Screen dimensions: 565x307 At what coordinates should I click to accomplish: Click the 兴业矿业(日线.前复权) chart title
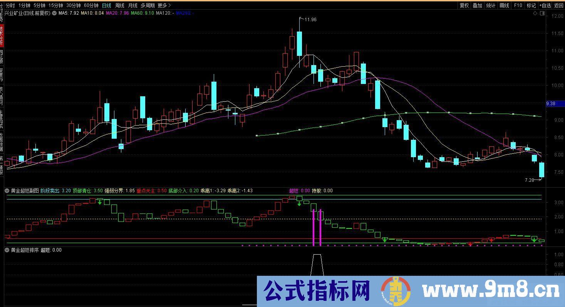pos(27,13)
